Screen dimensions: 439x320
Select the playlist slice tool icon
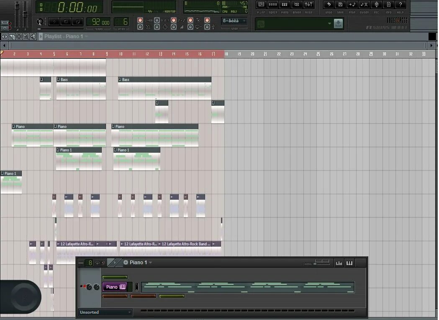(x=11, y=36)
